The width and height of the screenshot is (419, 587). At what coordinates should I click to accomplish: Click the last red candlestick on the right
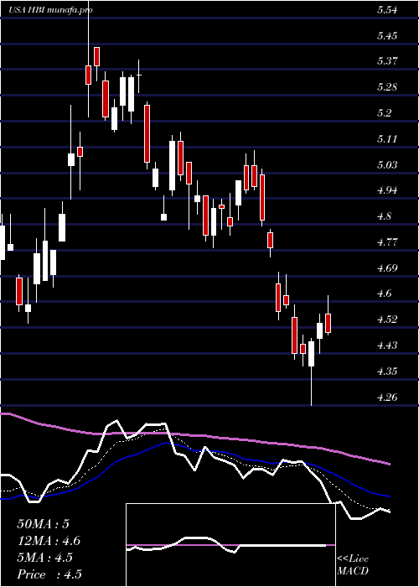click(328, 323)
